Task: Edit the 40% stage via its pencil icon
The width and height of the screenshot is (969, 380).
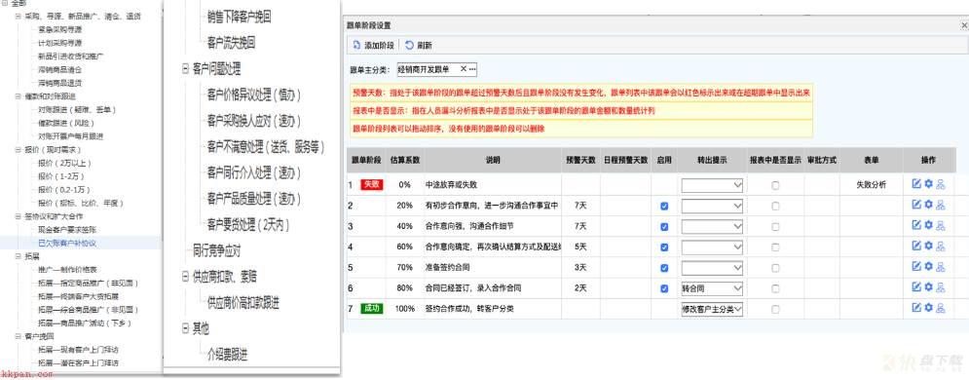Action: tap(916, 225)
